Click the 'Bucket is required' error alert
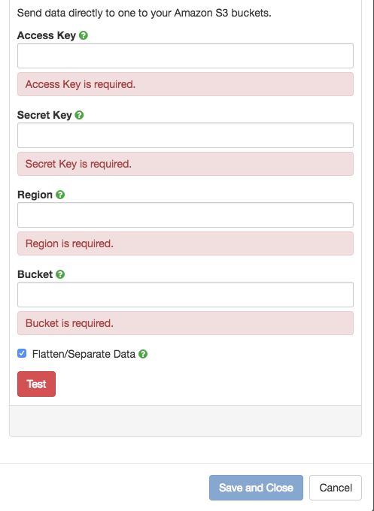The height and width of the screenshot is (511, 374). point(185,323)
